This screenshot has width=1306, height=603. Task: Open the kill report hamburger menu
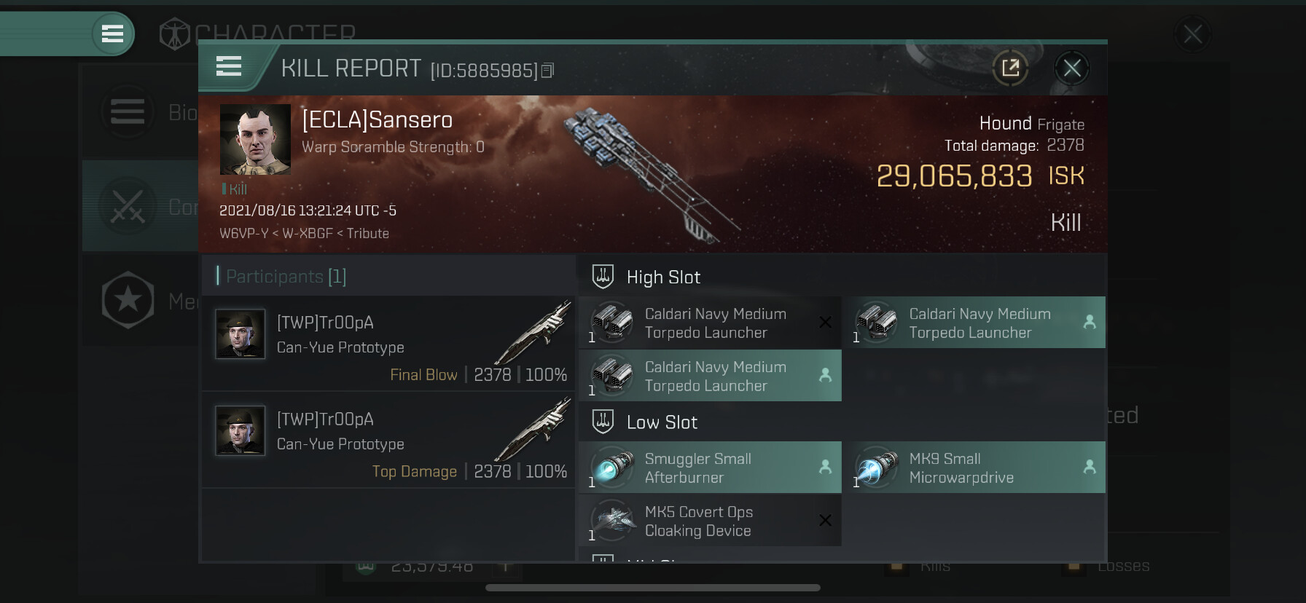pyautogui.click(x=229, y=67)
